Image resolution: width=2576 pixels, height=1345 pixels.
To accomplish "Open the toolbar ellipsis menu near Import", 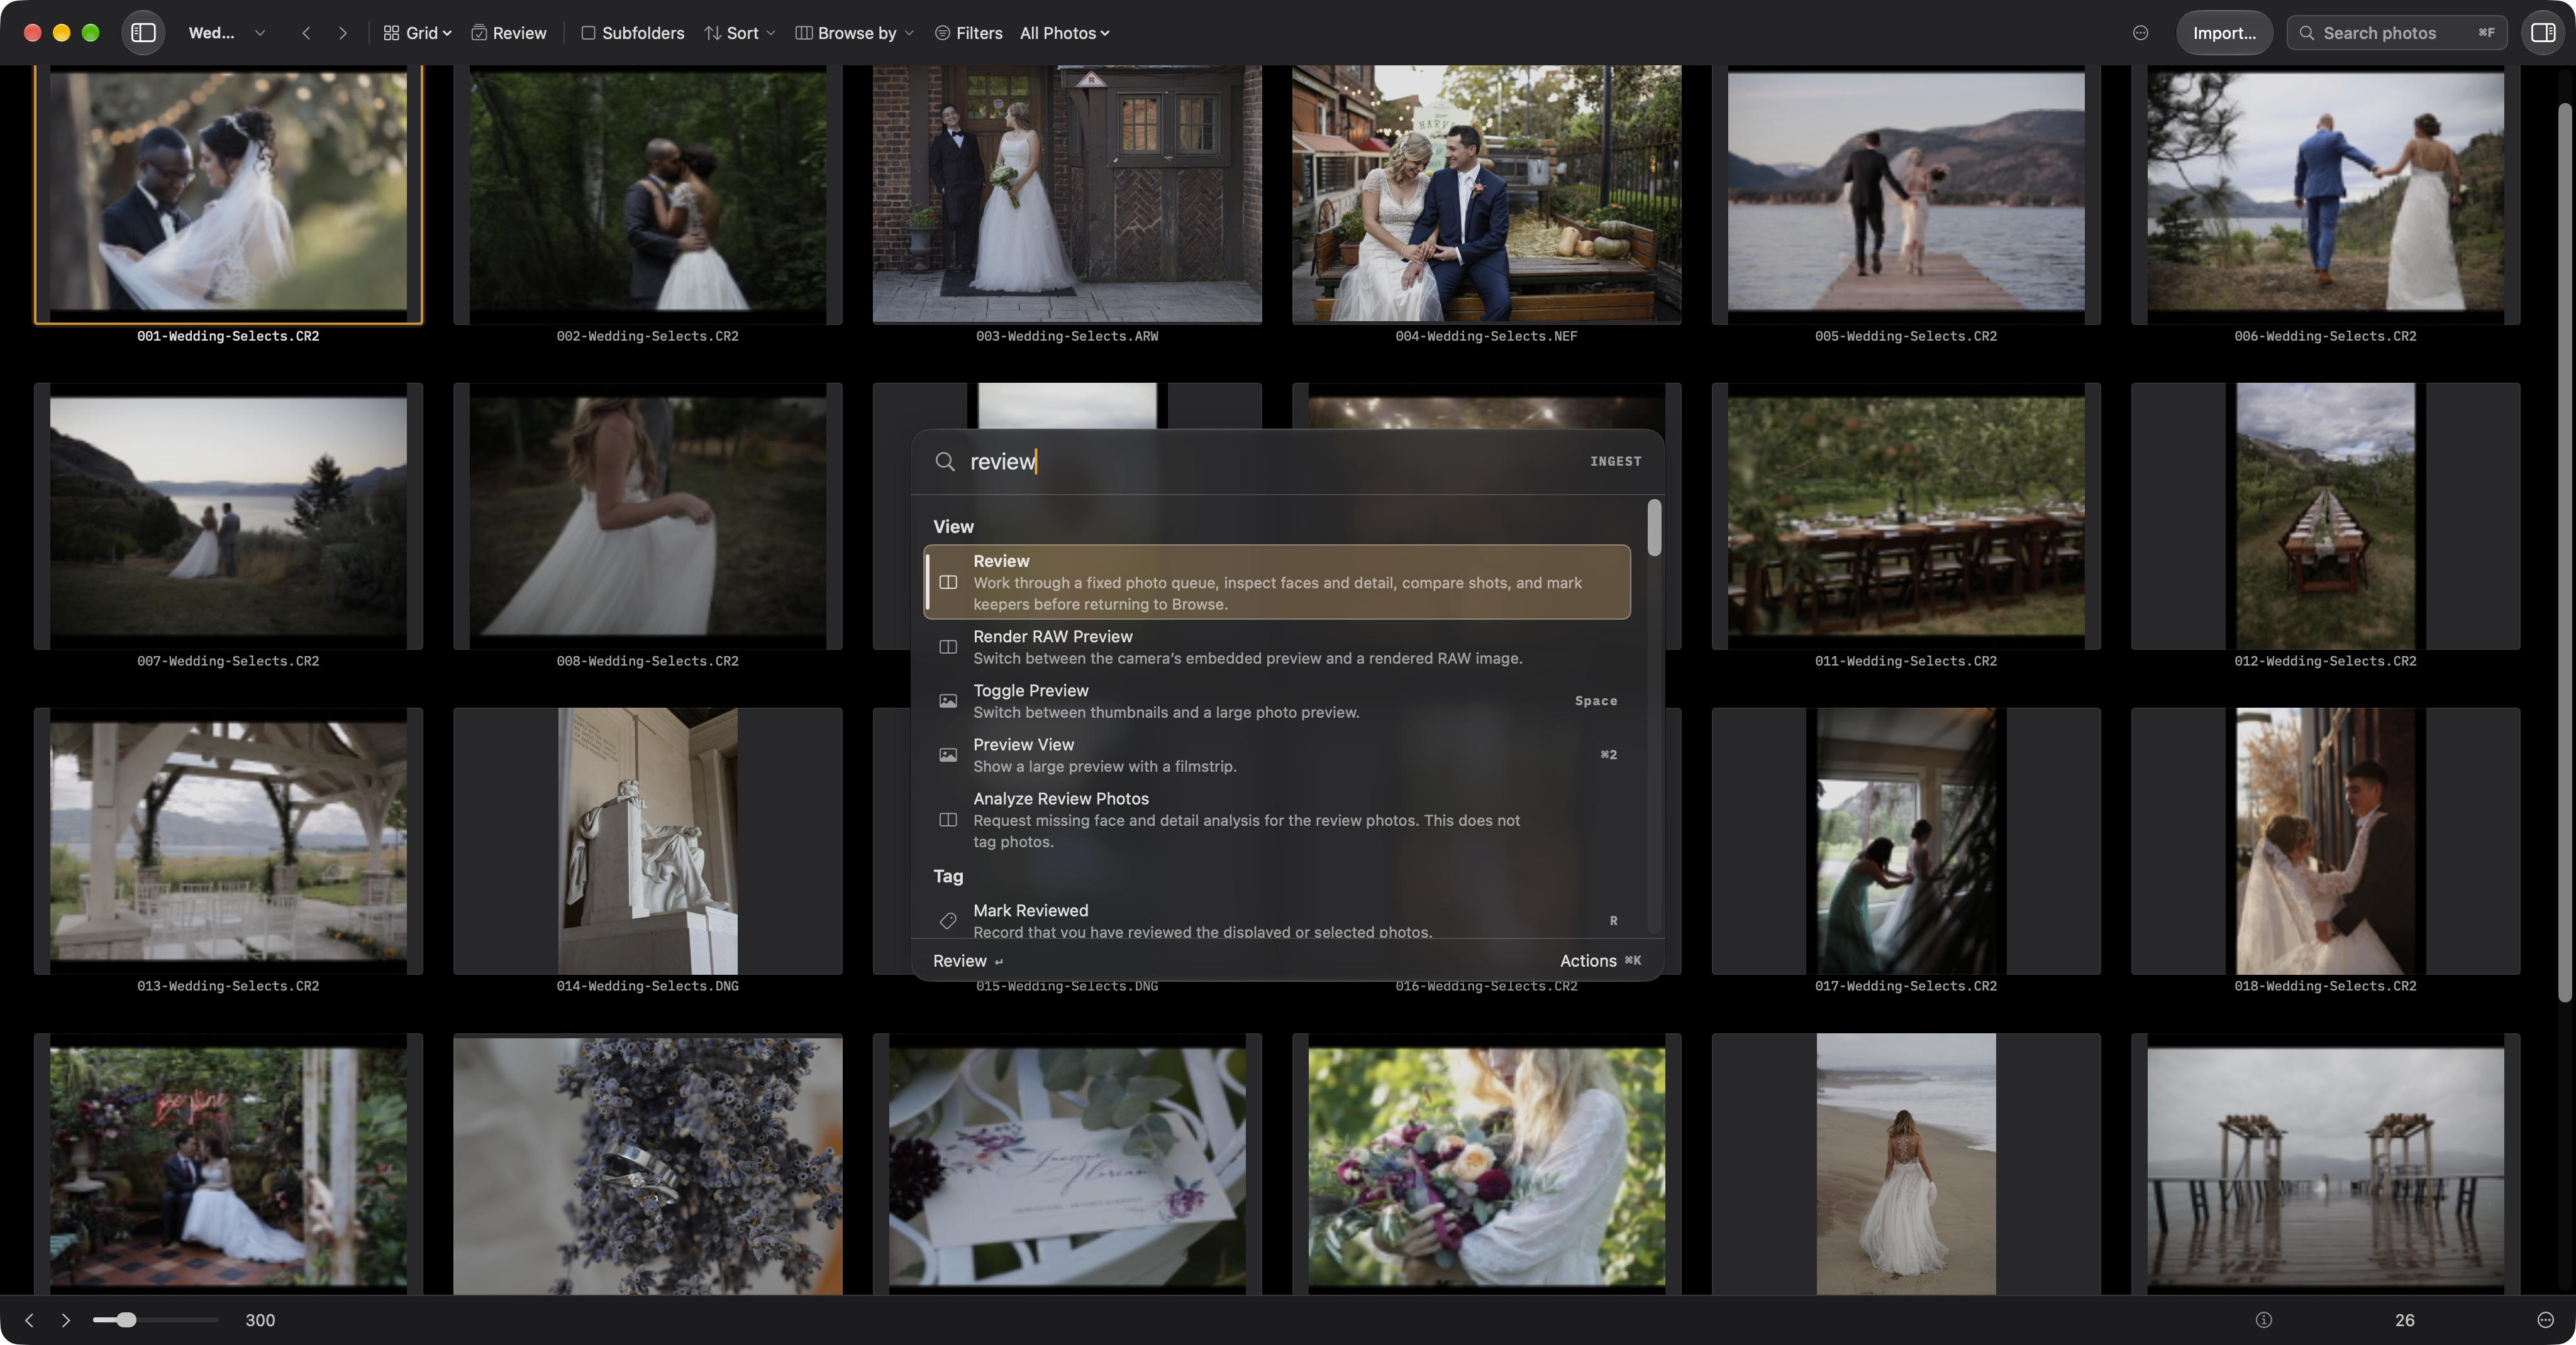I will [2140, 33].
